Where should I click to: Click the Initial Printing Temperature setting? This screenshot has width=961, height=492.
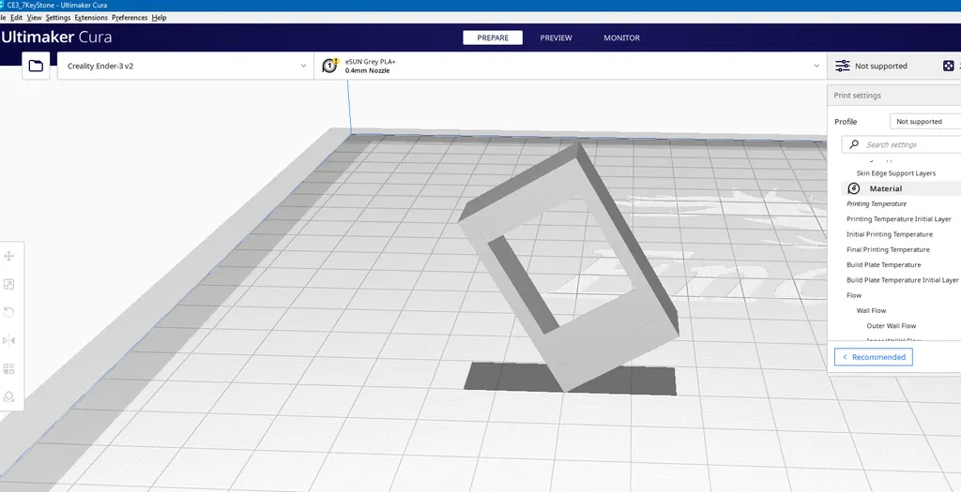click(x=890, y=234)
